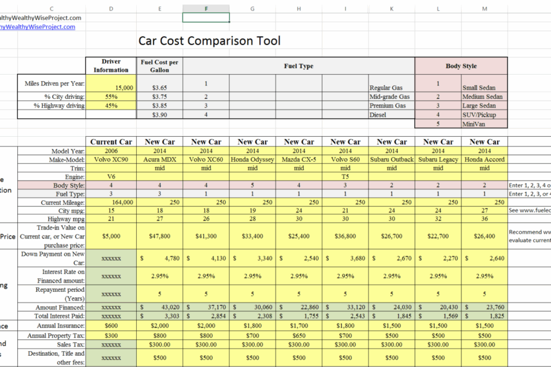This screenshot has width=551, height=367.
Task: Select the 55% City driving cell
Action: tap(111, 96)
